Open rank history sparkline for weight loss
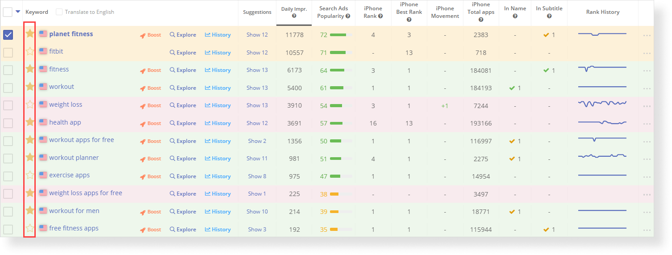This screenshot has width=672, height=255. pyautogui.click(x=602, y=104)
